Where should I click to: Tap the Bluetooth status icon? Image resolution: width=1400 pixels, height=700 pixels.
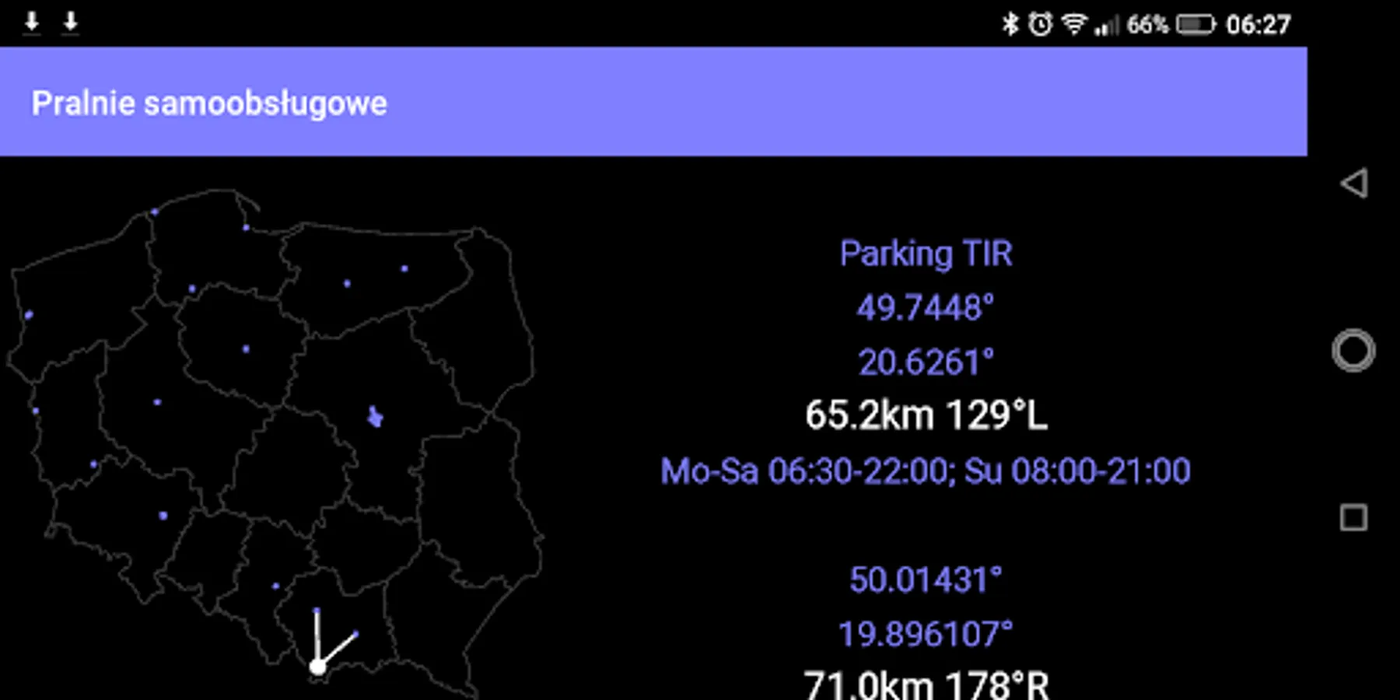pyautogui.click(x=1010, y=24)
